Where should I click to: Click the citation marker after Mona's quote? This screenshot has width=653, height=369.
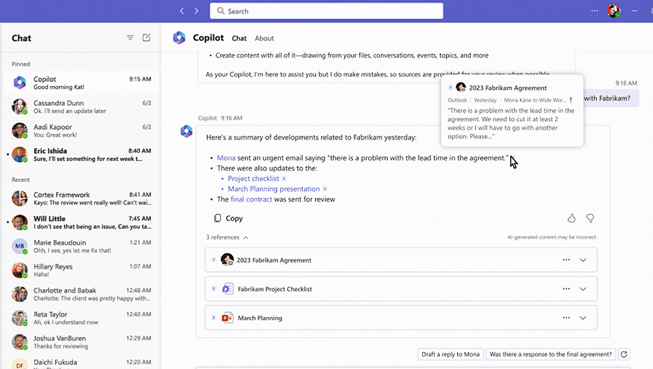[x=513, y=158]
